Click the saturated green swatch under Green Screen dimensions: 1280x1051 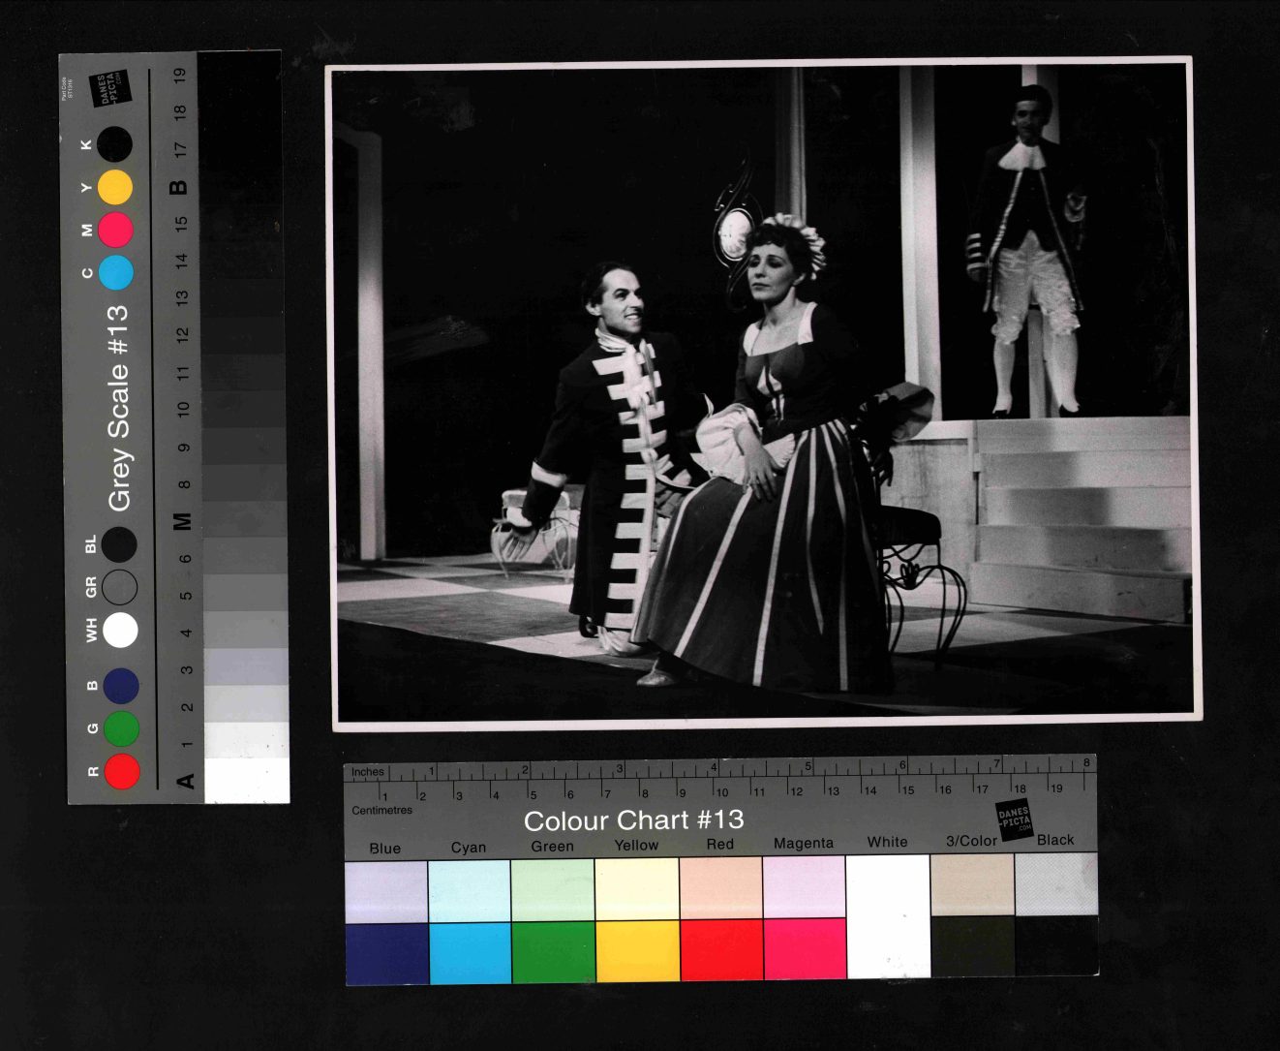(x=553, y=951)
